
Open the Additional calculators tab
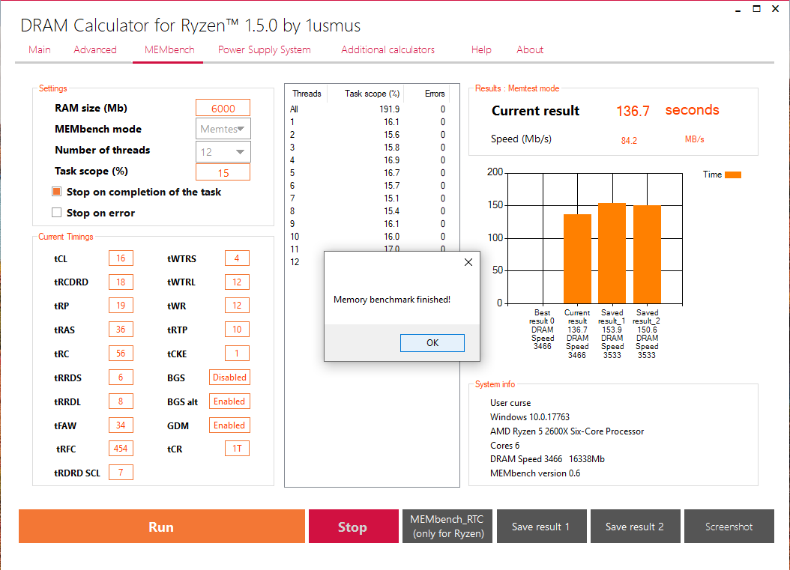[388, 50]
